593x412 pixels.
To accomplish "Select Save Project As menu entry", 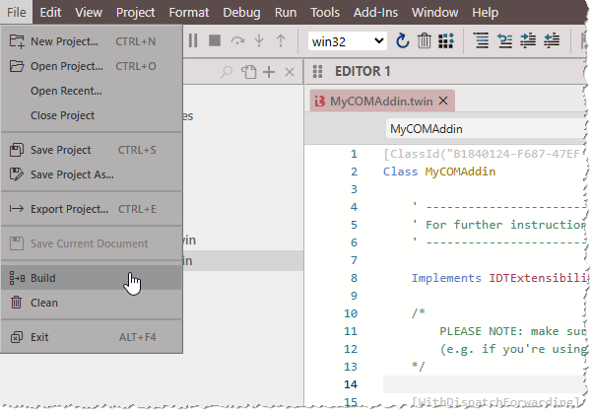I will click(72, 174).
